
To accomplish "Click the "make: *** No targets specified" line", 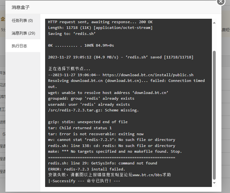I will 115,151.
